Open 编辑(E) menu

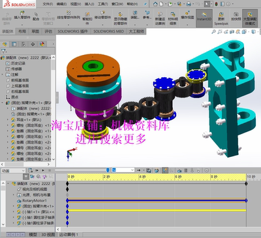(61, 4)
